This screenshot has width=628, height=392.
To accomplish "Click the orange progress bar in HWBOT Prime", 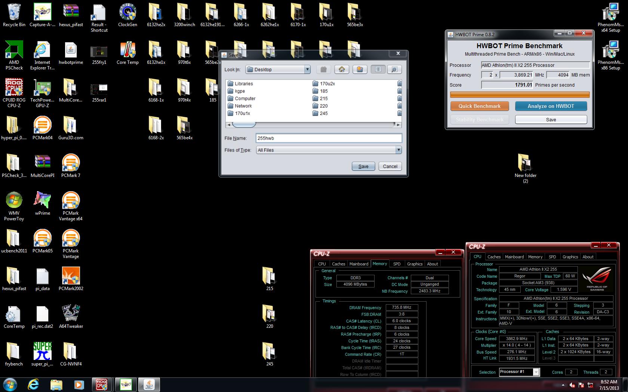I will coord(520,95).
